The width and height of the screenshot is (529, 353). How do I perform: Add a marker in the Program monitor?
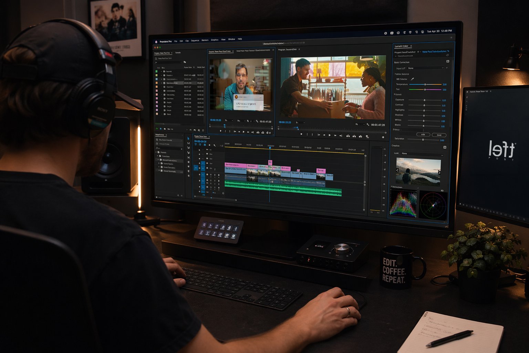pos(301,134)
